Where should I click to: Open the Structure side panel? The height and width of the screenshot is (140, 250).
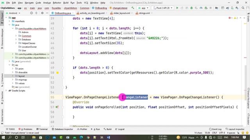point(2,80)
